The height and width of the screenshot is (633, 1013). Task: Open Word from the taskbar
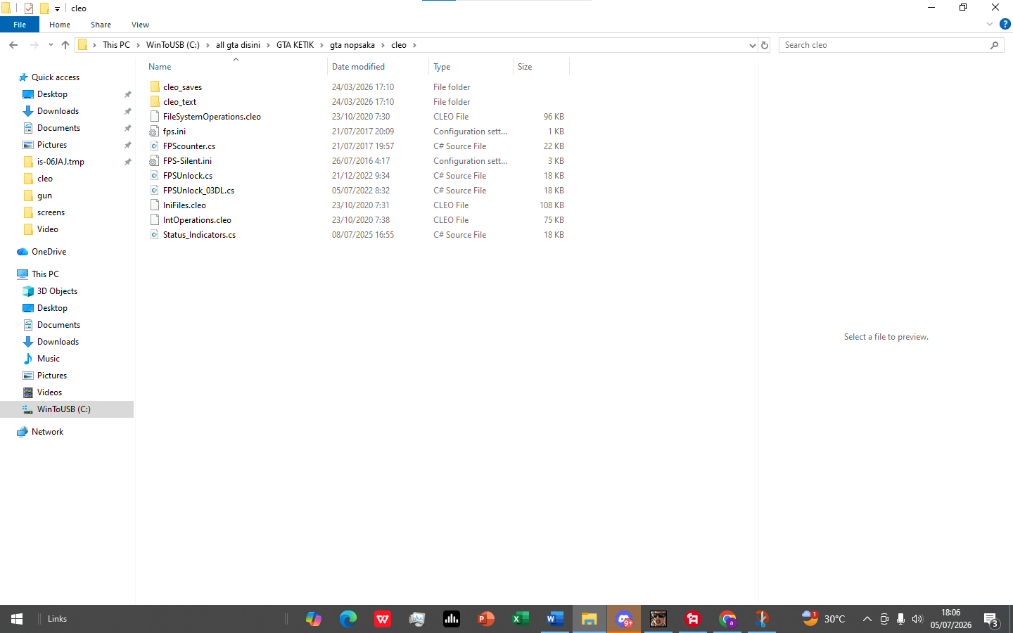555,619
